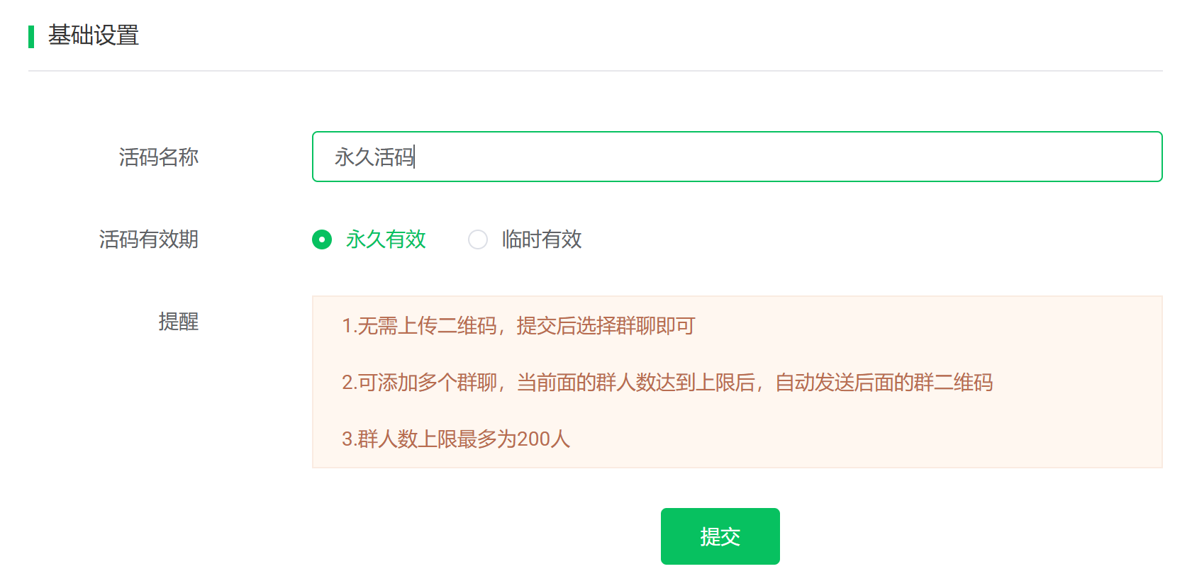Click reminder line 2 about 可添加多个群聊
This screenshot has width=1192, height=581.
pyautogui.click(x=667, y=383)
